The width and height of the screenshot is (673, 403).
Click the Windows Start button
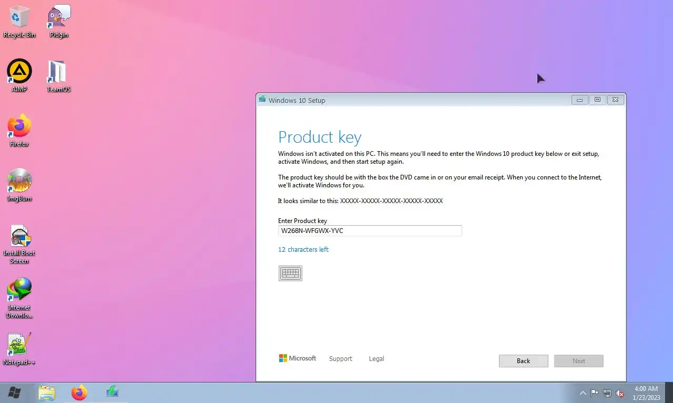pos(14,393)
